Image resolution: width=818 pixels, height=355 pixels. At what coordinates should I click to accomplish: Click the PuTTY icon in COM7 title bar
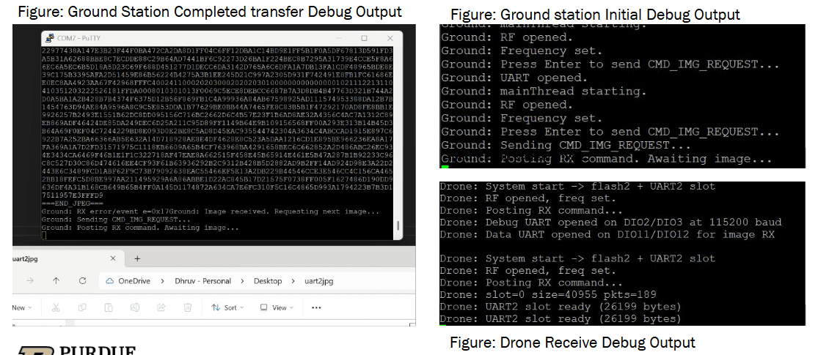point(50,39)
